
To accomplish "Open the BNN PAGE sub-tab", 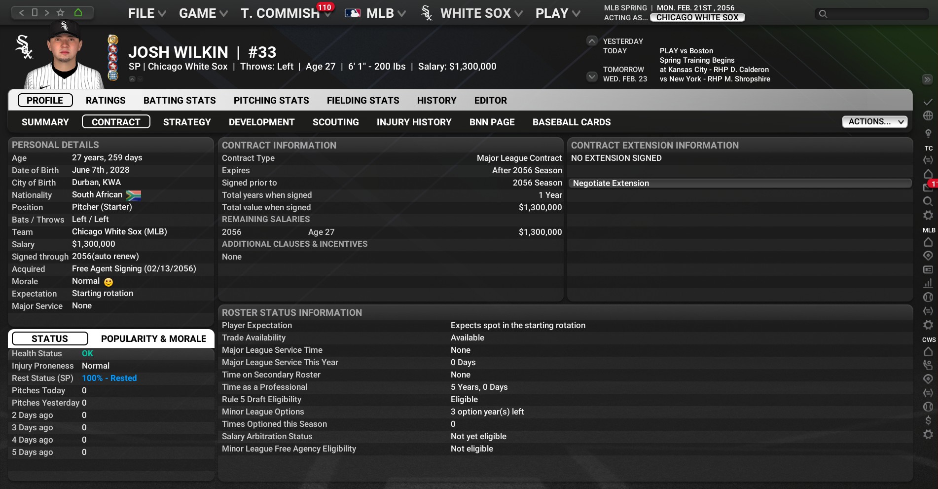I will coord(492,122).
